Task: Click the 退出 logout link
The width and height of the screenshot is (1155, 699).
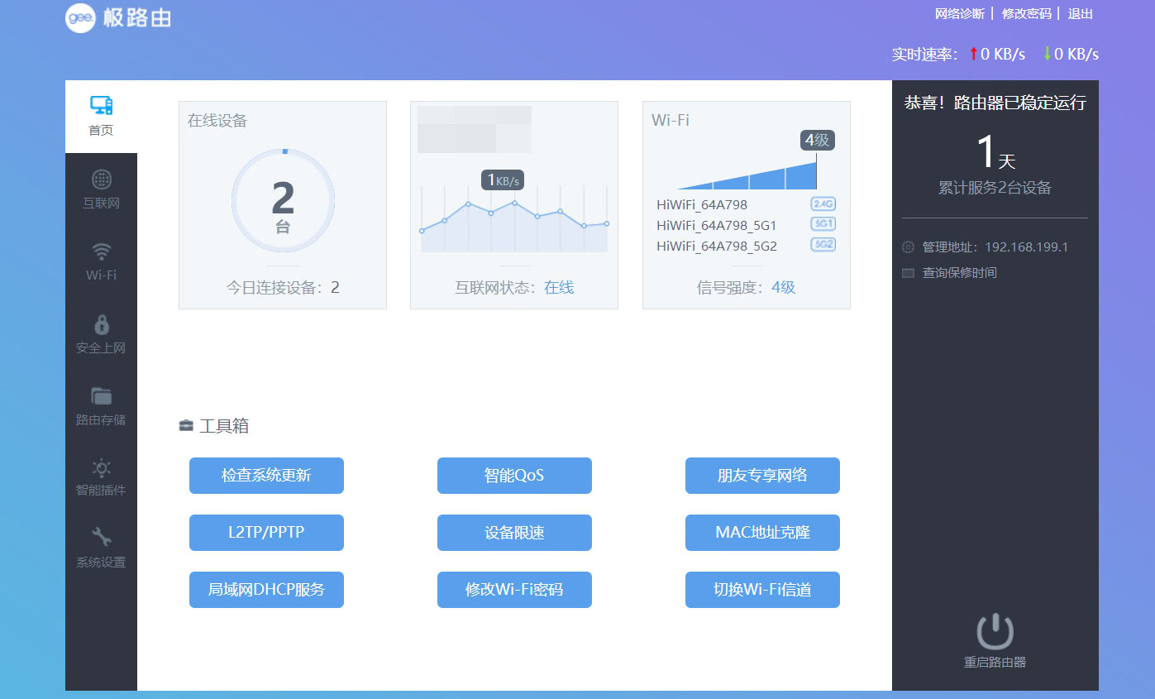Action: point(1081,13)
